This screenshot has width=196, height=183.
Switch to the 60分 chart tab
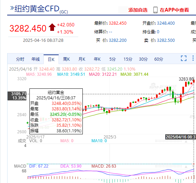point(159,59)
